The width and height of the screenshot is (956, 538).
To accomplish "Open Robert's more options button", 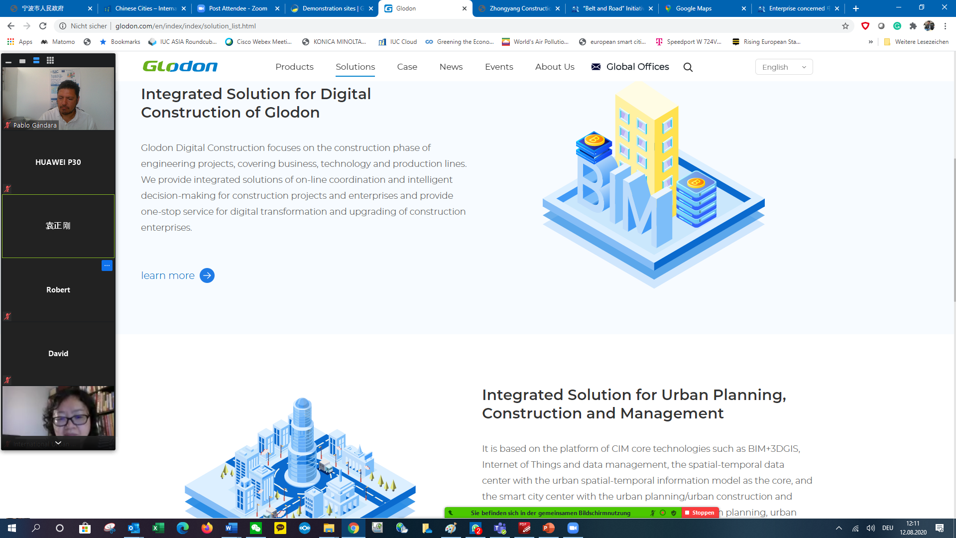I will (107, 266).
